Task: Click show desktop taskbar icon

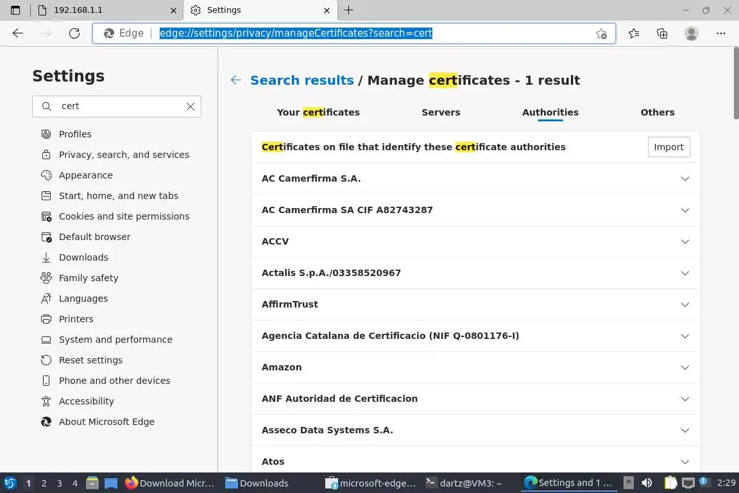Action: click(x=111, y=483)
